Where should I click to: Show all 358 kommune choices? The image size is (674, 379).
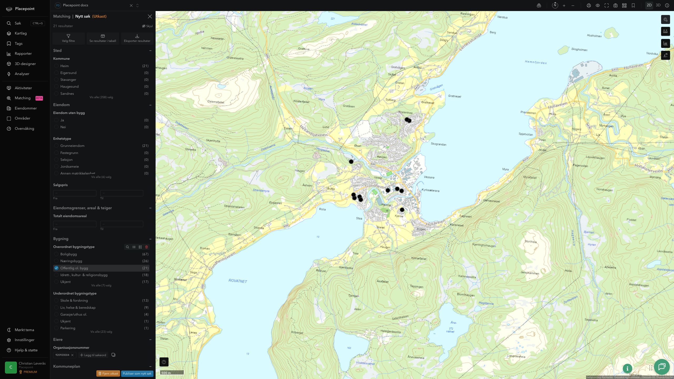101,97
